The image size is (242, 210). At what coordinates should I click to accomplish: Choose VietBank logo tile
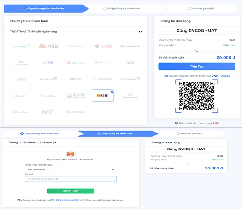76,112
